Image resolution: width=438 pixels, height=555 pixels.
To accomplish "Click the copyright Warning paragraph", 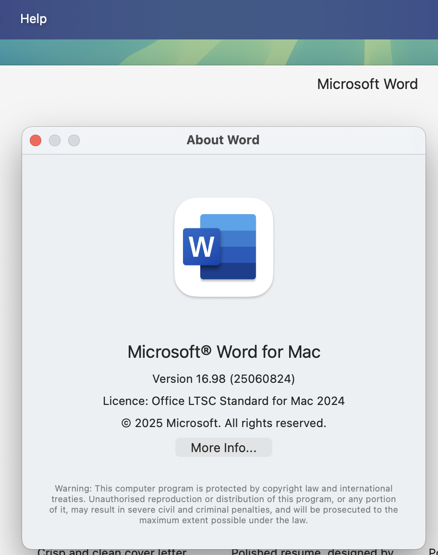I will [x=224, y=505].
